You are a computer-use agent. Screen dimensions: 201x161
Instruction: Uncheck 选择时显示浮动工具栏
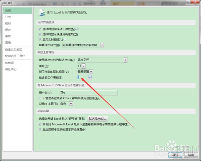(40, 29)
